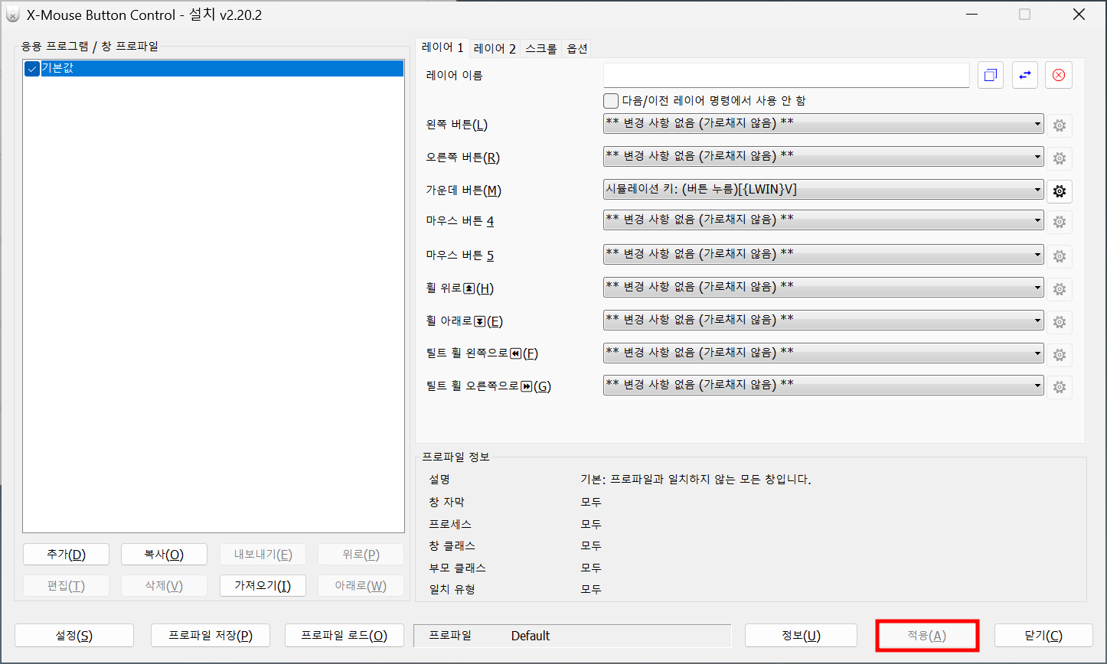Image resolution: width=1107 pixels, height=664 pixels.
Task: Click the gear icon next to 휠 위로
Action: pyautogui.click(x=1060, y=288)
